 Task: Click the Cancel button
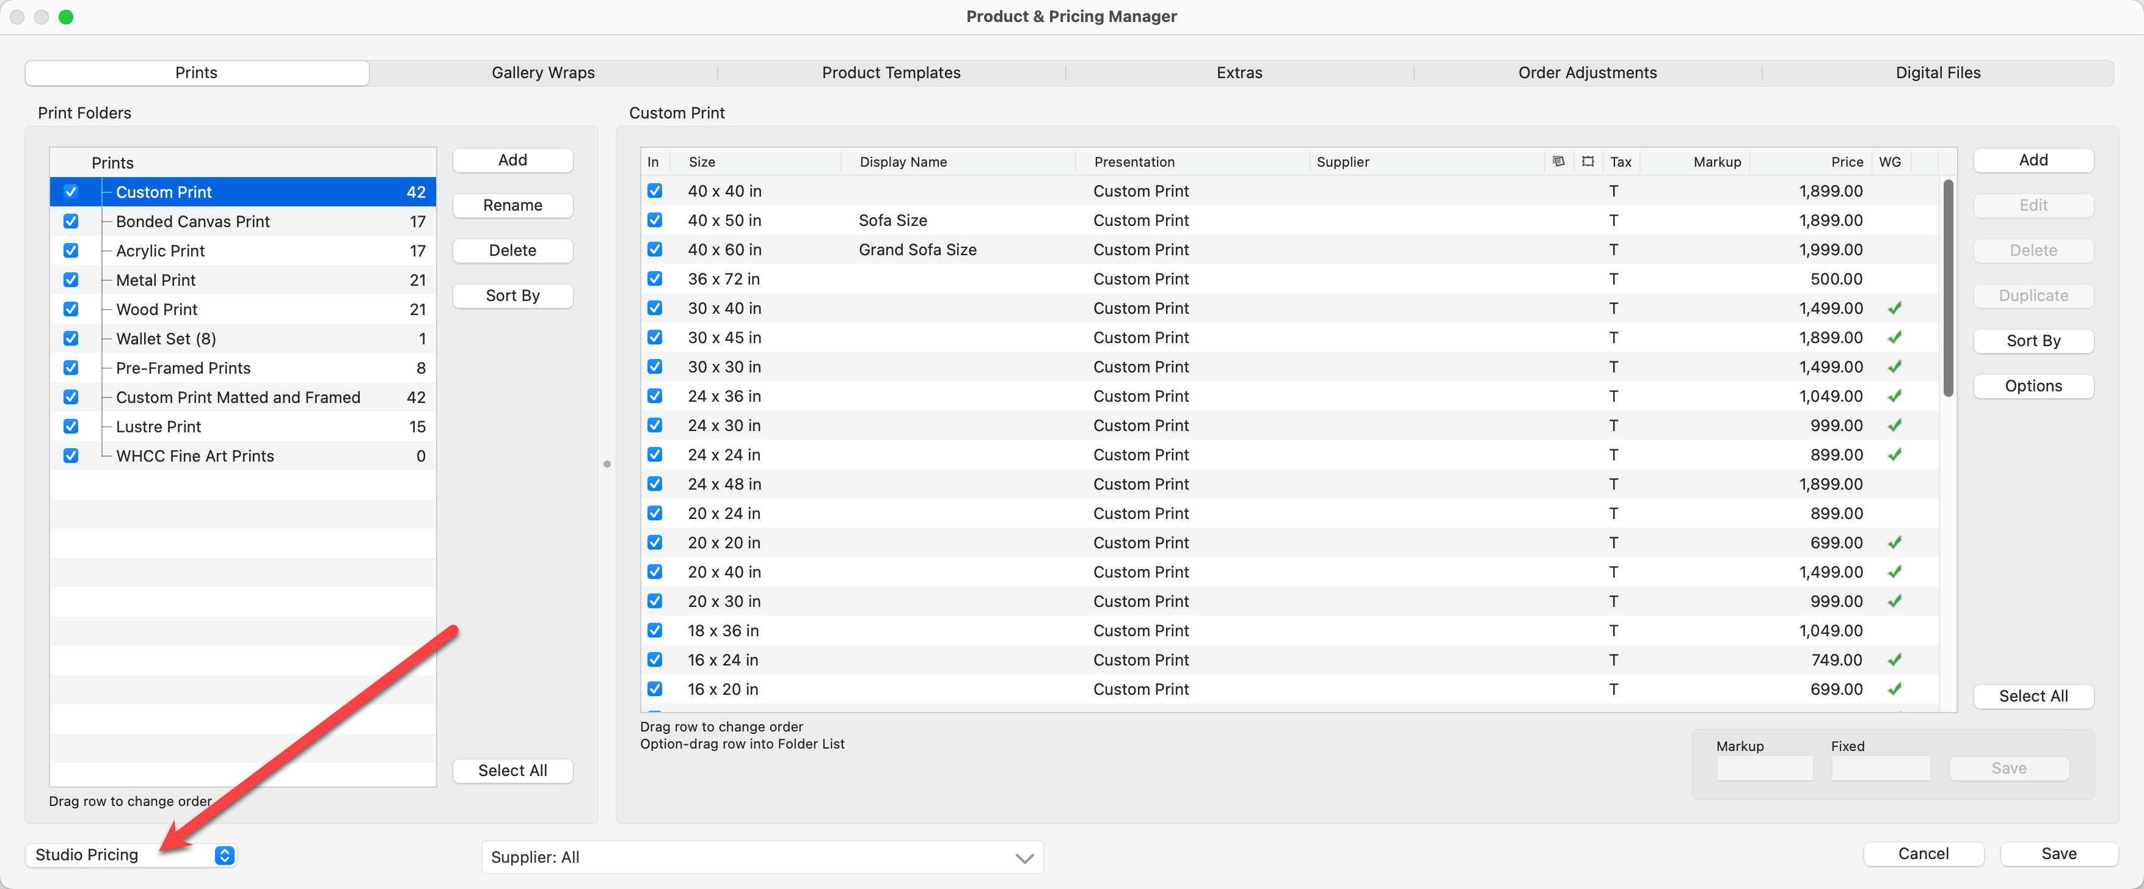[x=1923, y=854]
